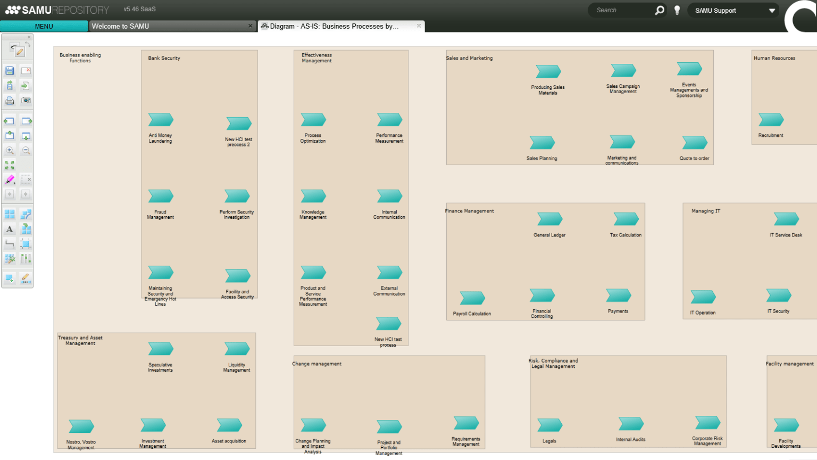This screenshot has width=817, height=460.
Task: Click the lightbulb help dropdown near search
Action: [677, 10]
